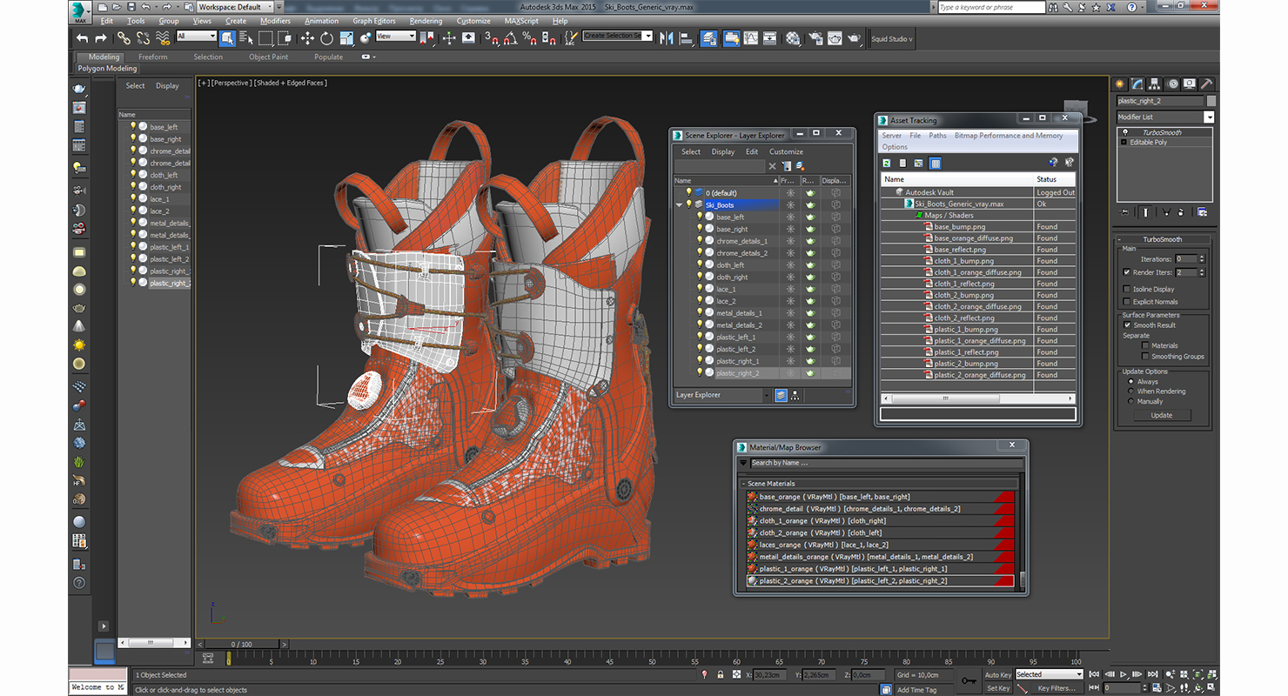Toggle the Smooth Result checkbox
This screenshot has height=696, width=1288.
[1127, 325]
